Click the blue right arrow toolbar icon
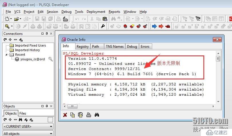The image size is (232, 136). (x=154, y=26)
